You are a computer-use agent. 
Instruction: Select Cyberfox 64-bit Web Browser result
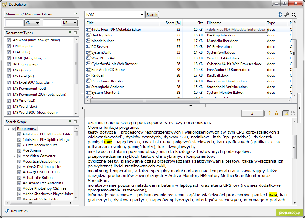[188, 64]
